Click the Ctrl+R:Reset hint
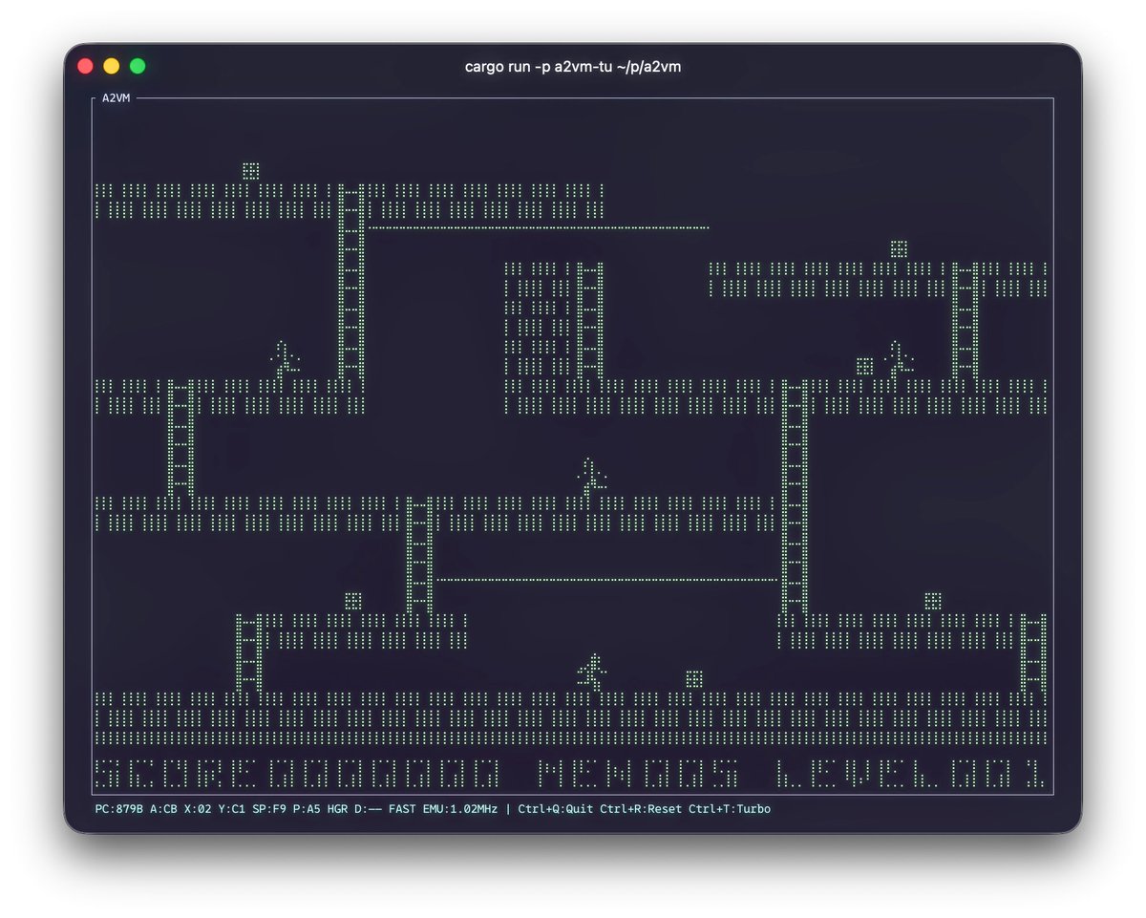1146x918 pixels. [x=641, y=809]
